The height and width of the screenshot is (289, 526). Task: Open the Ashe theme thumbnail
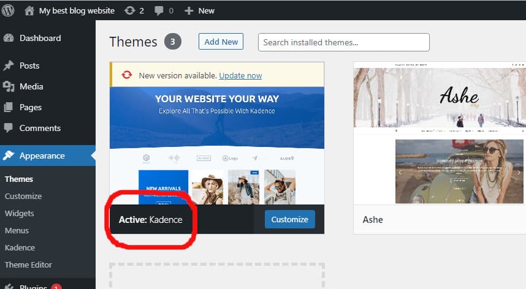440,133
